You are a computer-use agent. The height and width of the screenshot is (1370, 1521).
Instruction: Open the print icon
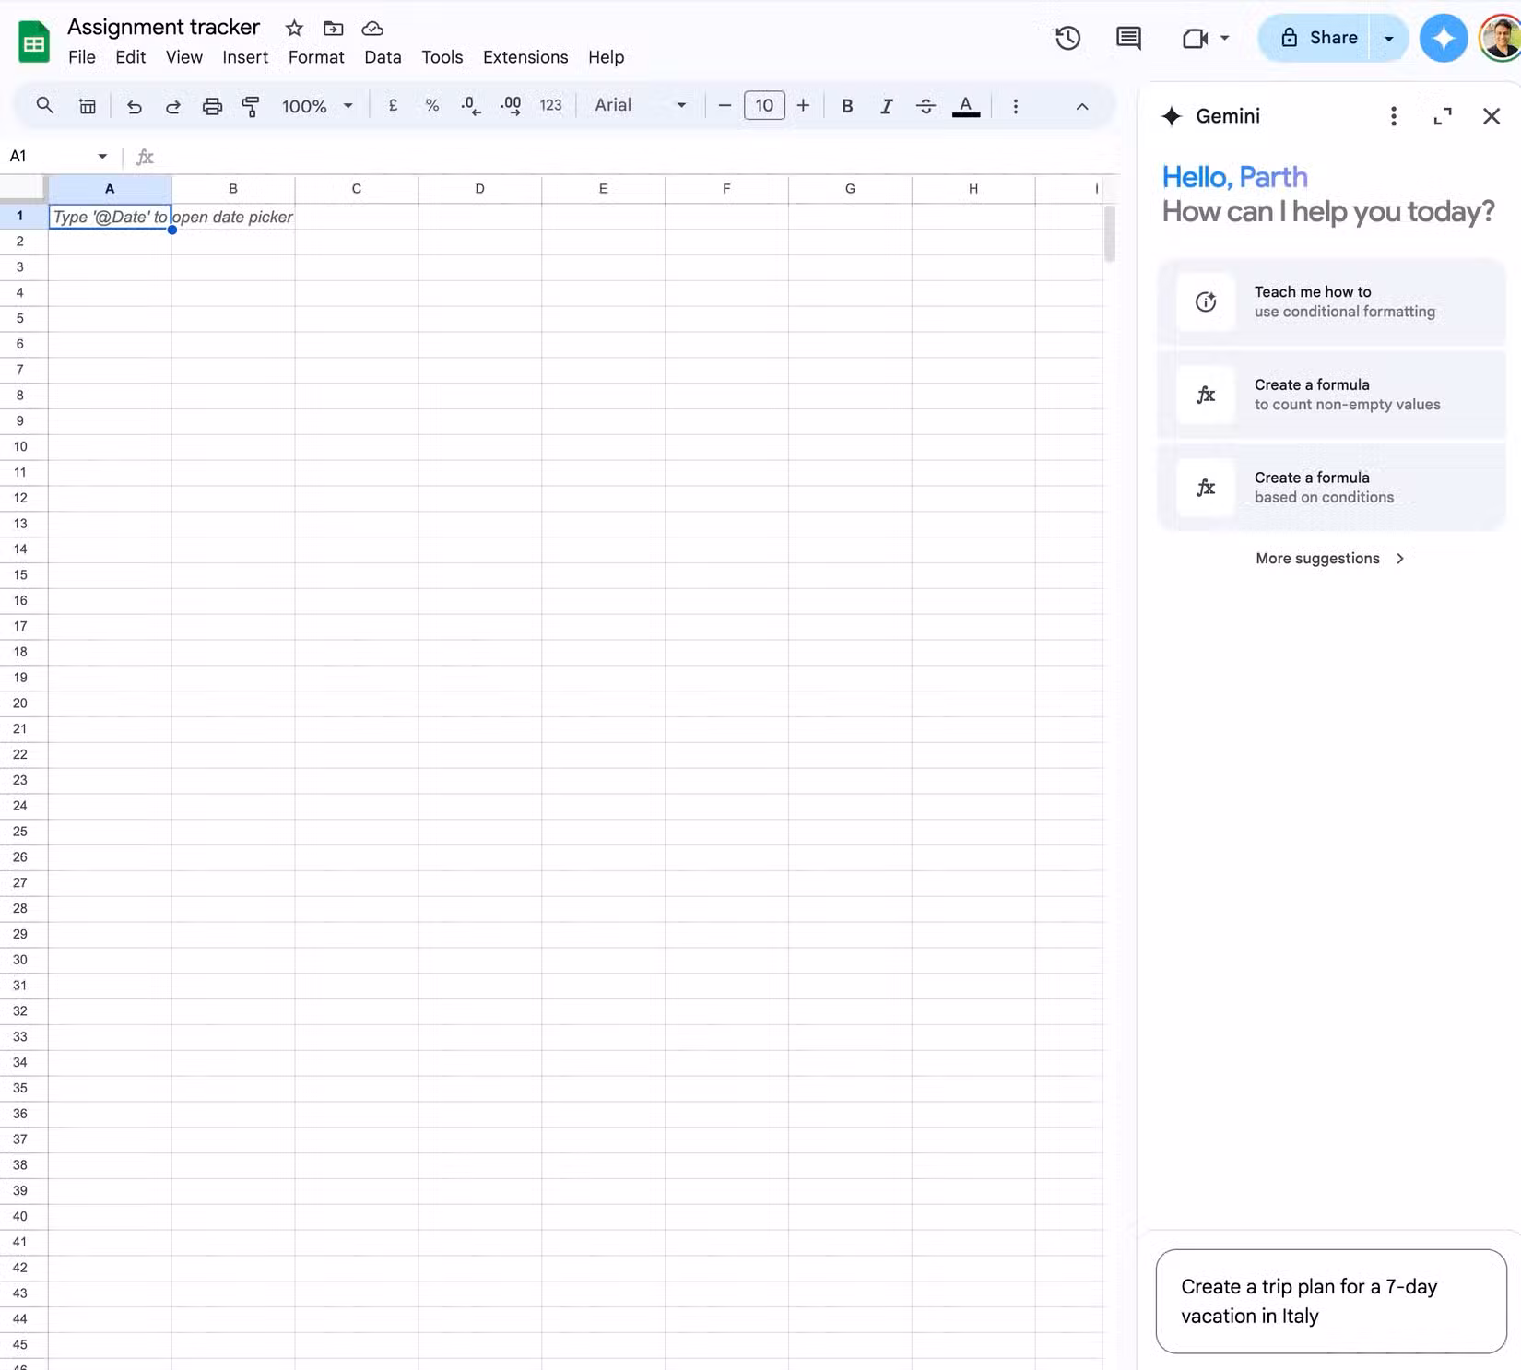pyautogui.click(x=212, y=105)
